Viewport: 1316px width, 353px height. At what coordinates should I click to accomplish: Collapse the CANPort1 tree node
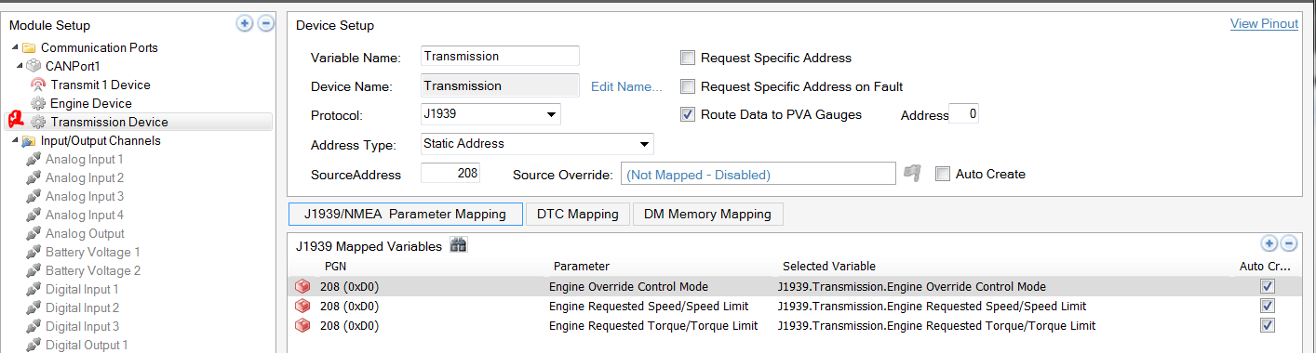click(x=20, y=66)
